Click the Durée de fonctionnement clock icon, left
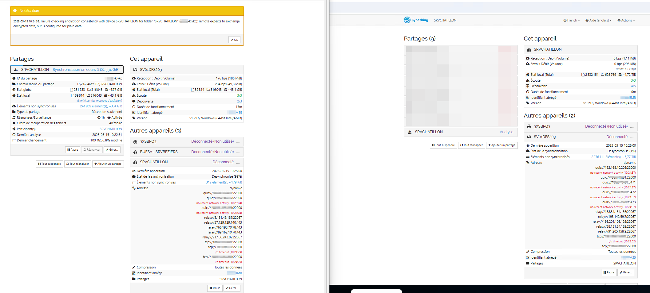The width and height of the screenshot is (650, 293). (x=134, y=107)
